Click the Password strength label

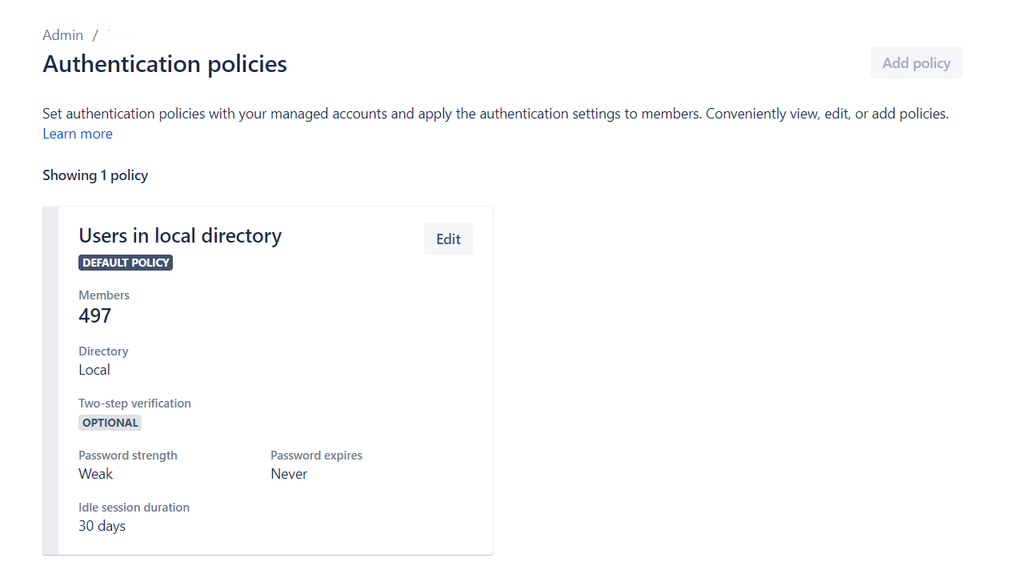click(x=128, y=456)
